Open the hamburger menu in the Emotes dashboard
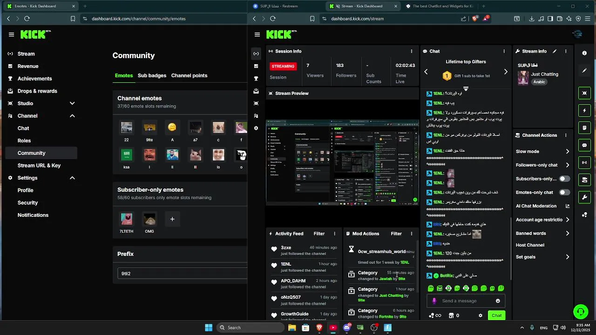596x335 pixels. point(11,34)
